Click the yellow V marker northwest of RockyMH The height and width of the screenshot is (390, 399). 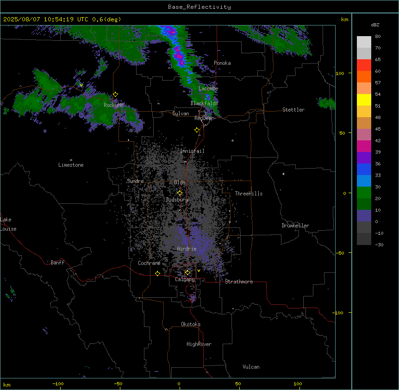coord(81,85)
